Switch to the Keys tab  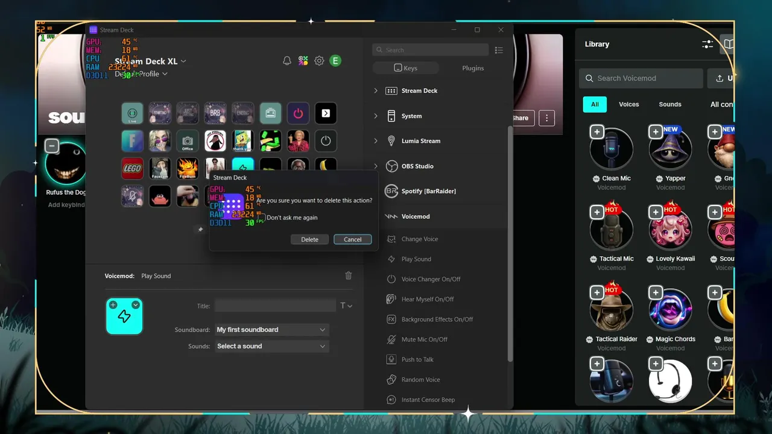pyautogui.click(x=405, y=68)
